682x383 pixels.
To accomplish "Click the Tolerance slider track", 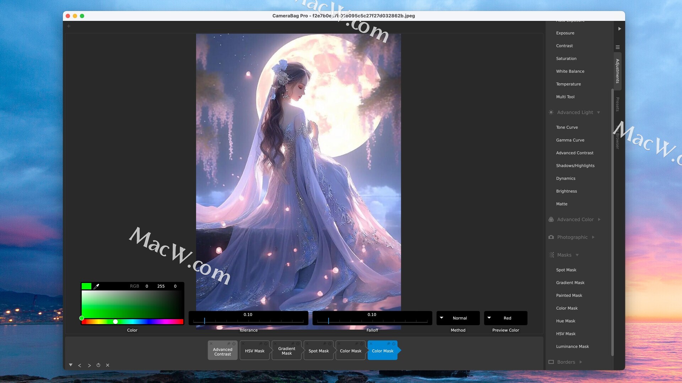I will click(x=249, y=321).
